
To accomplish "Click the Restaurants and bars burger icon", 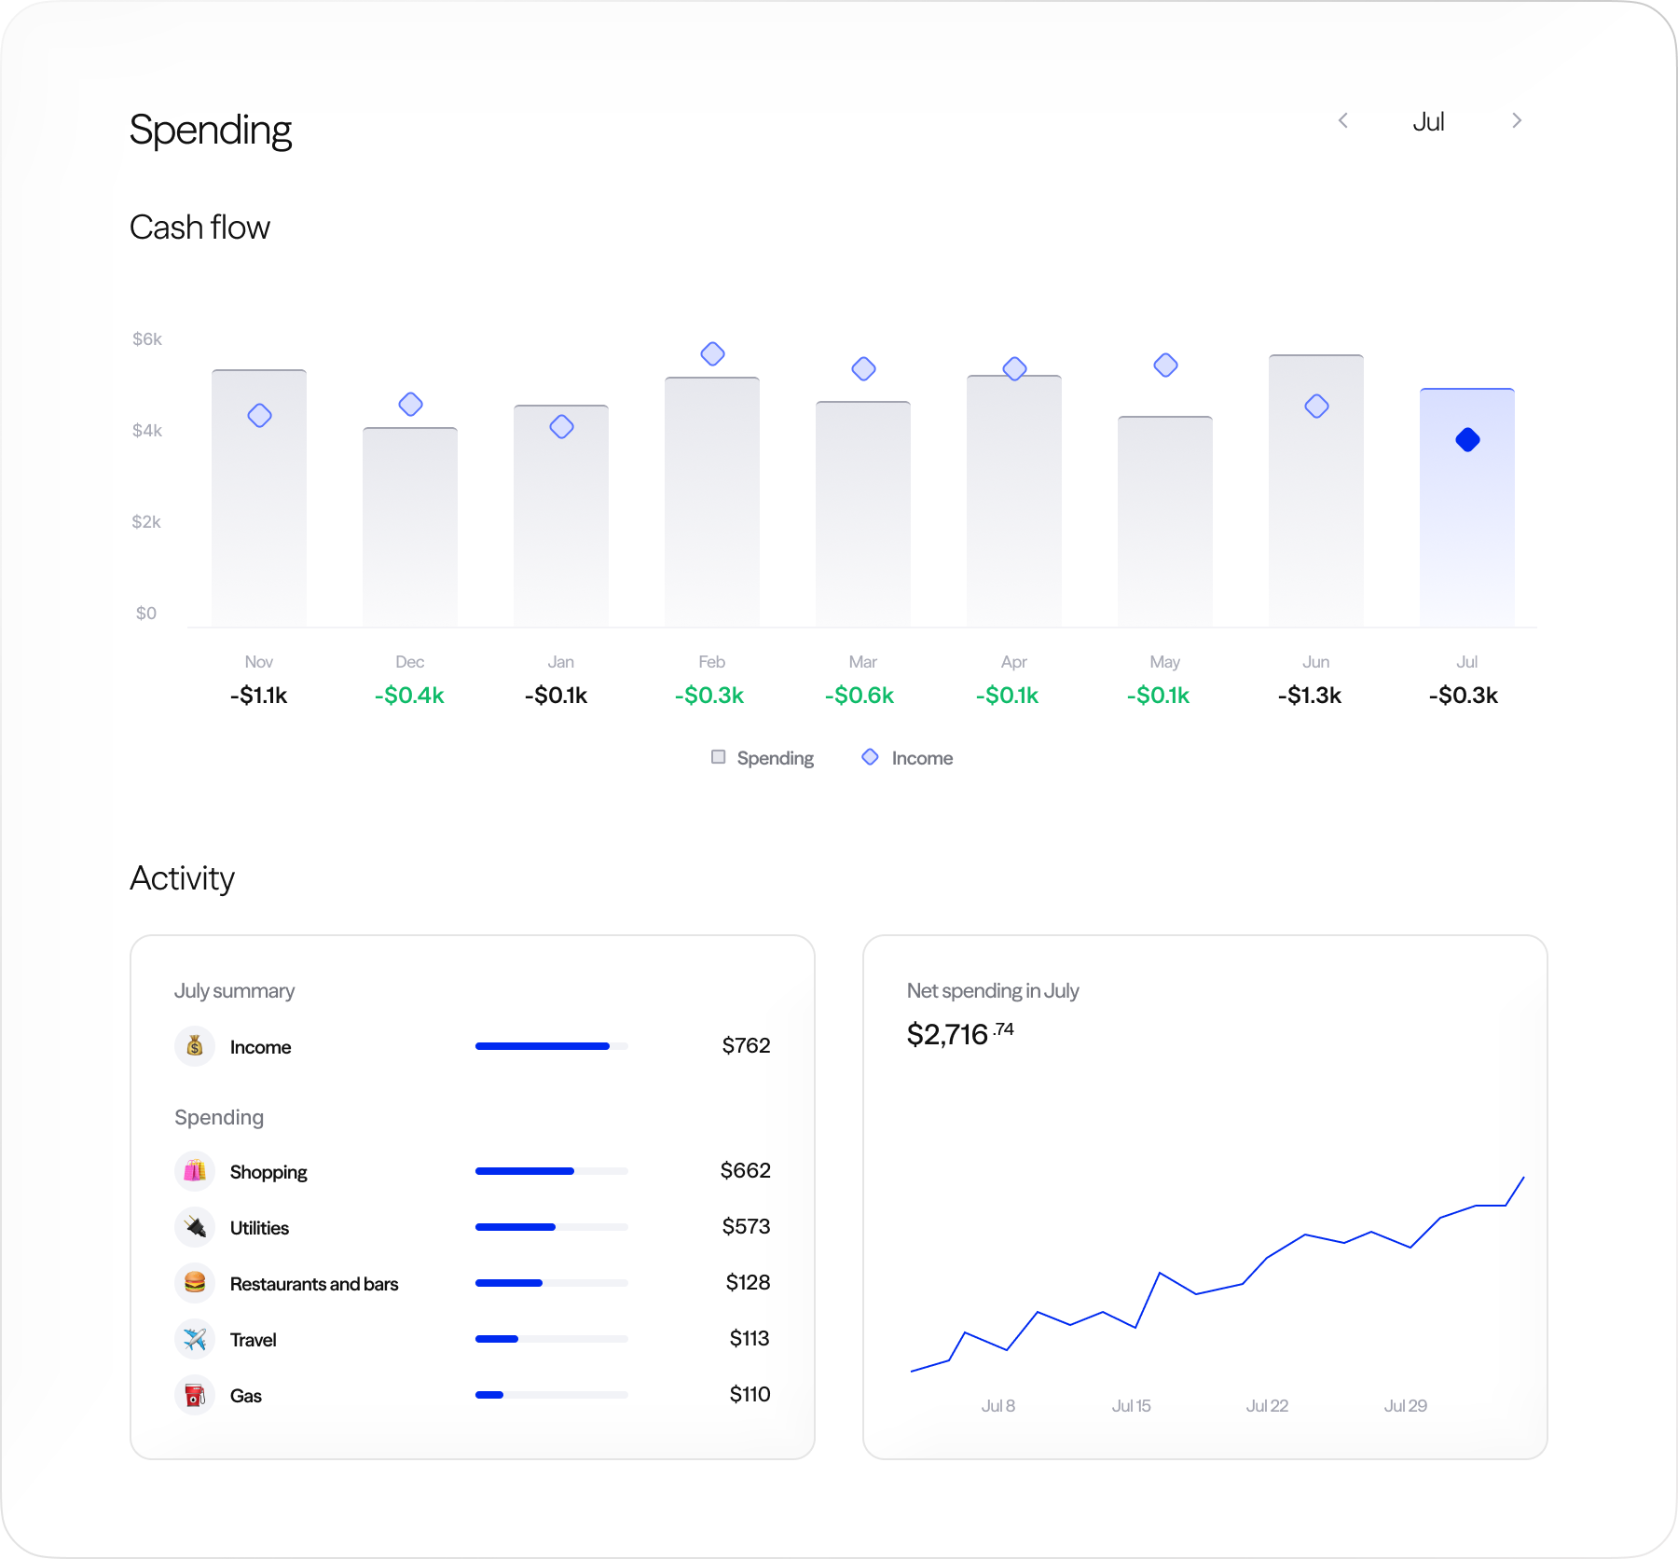I will pyautogui.click(x=195, y=1283).
